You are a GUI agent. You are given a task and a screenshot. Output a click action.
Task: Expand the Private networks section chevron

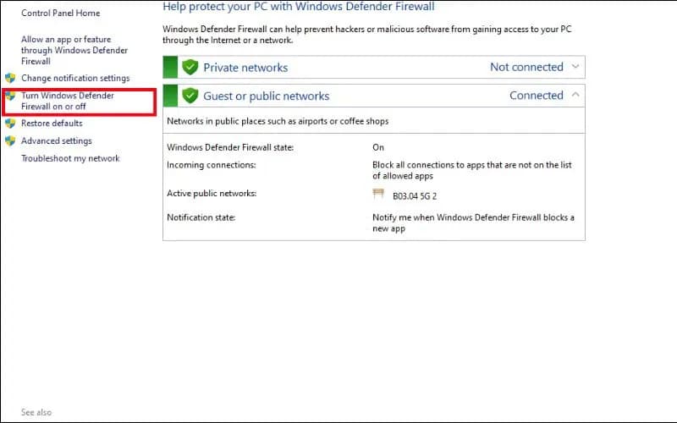click(575, 67)
